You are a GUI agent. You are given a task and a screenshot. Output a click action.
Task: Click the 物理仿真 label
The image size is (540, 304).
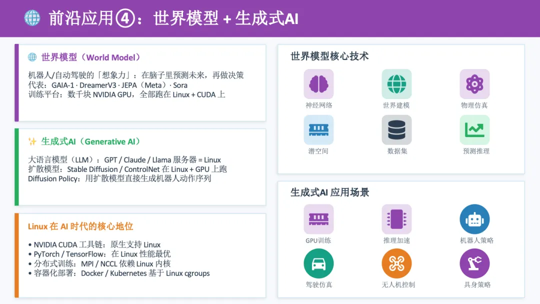(x=474, y=105)
